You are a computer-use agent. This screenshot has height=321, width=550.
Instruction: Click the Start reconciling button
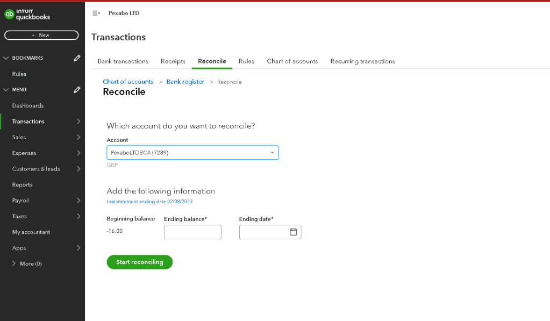click(140, 262)
